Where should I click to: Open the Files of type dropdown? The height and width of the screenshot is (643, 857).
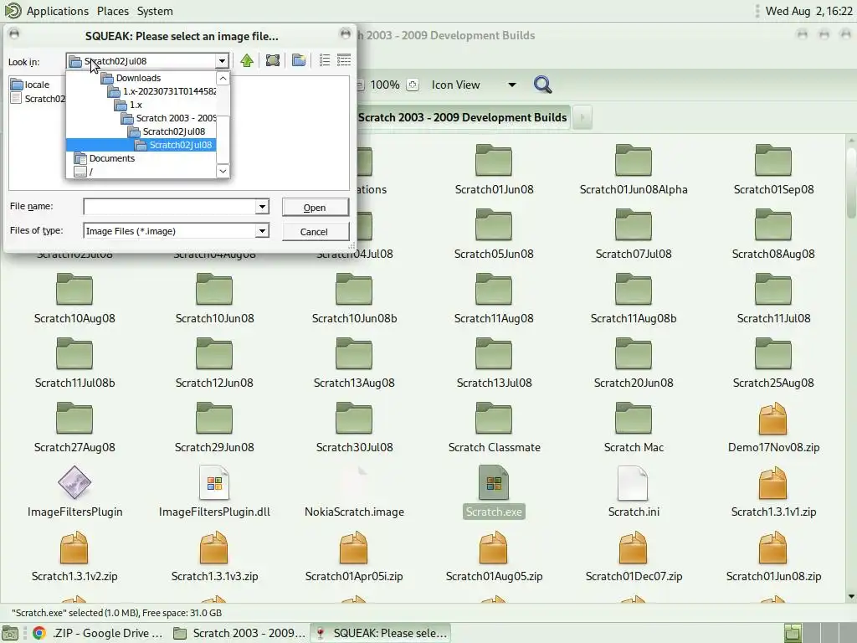coord(262,231)
